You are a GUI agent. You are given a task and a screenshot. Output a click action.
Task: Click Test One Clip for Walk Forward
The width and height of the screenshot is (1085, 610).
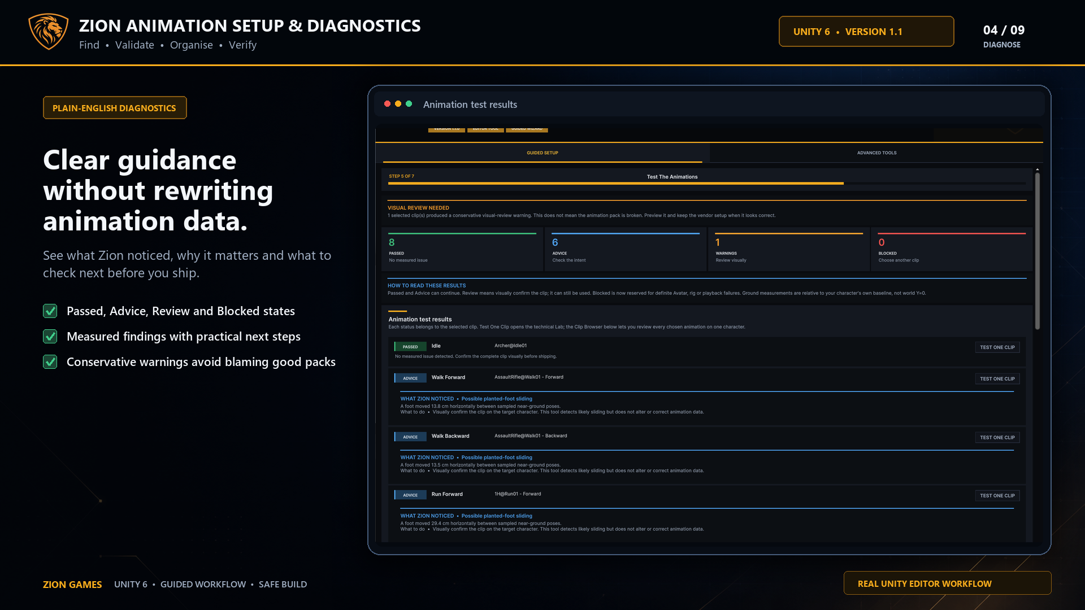coord(997,379)
